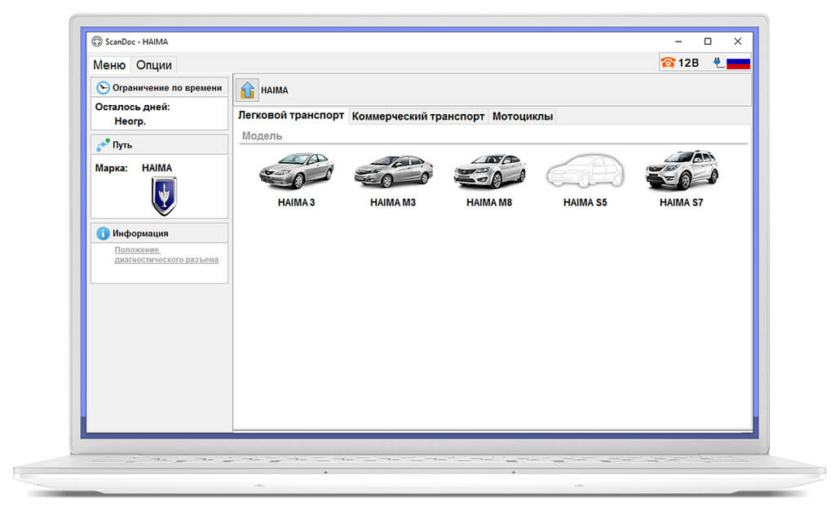Click the blue up-arrow home icon beside HAIMA
Screen dimensions: 835x510
[247, 90]
